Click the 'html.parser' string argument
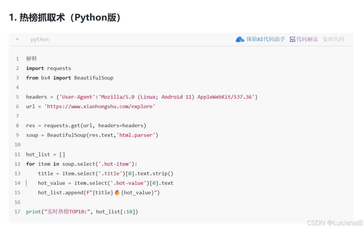This screenshot has height=229, width=364. 136,135
